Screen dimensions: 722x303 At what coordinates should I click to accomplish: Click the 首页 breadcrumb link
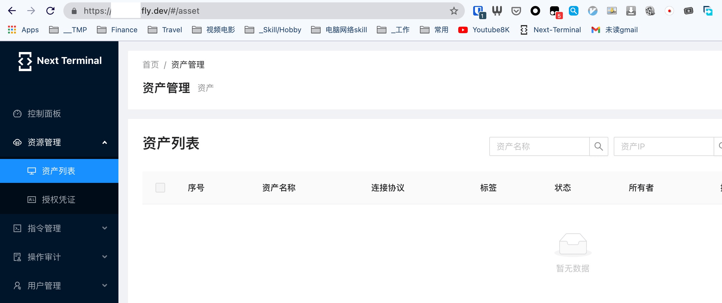[151, 65]
